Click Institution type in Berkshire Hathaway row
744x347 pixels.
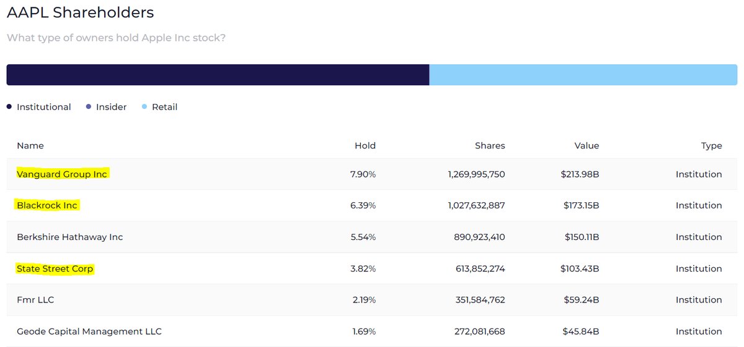point(699,237)
